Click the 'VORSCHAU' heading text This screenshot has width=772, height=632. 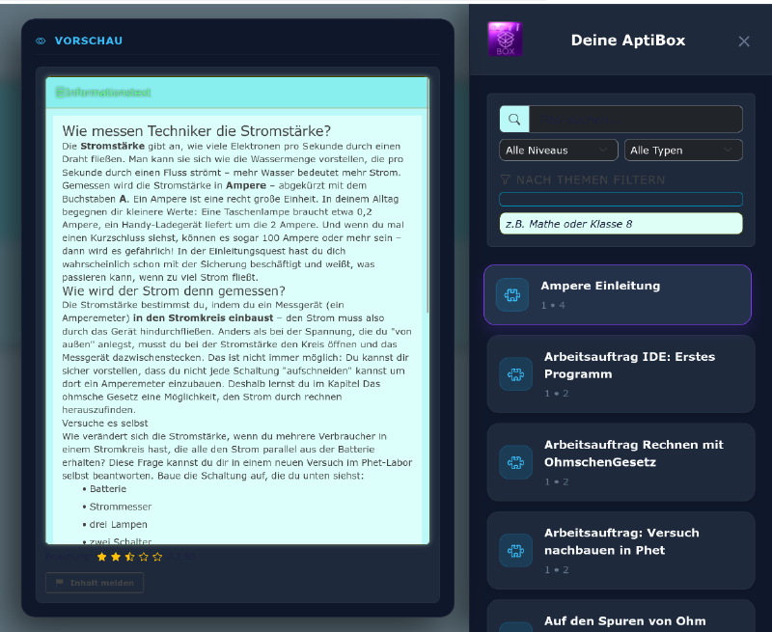pyautogui.click(x=89, y=41)
